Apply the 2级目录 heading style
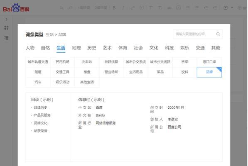248x166 pixels. point(101,7)
